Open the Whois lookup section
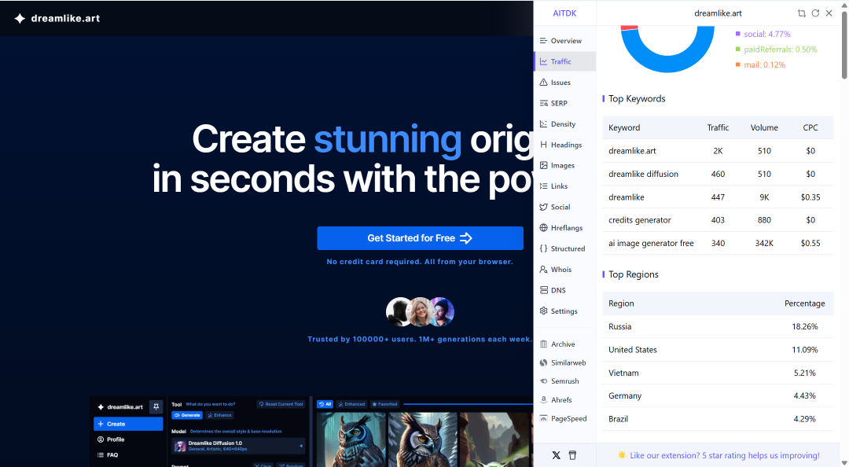This screenshot has width=849, height=467. click(564, 269)
